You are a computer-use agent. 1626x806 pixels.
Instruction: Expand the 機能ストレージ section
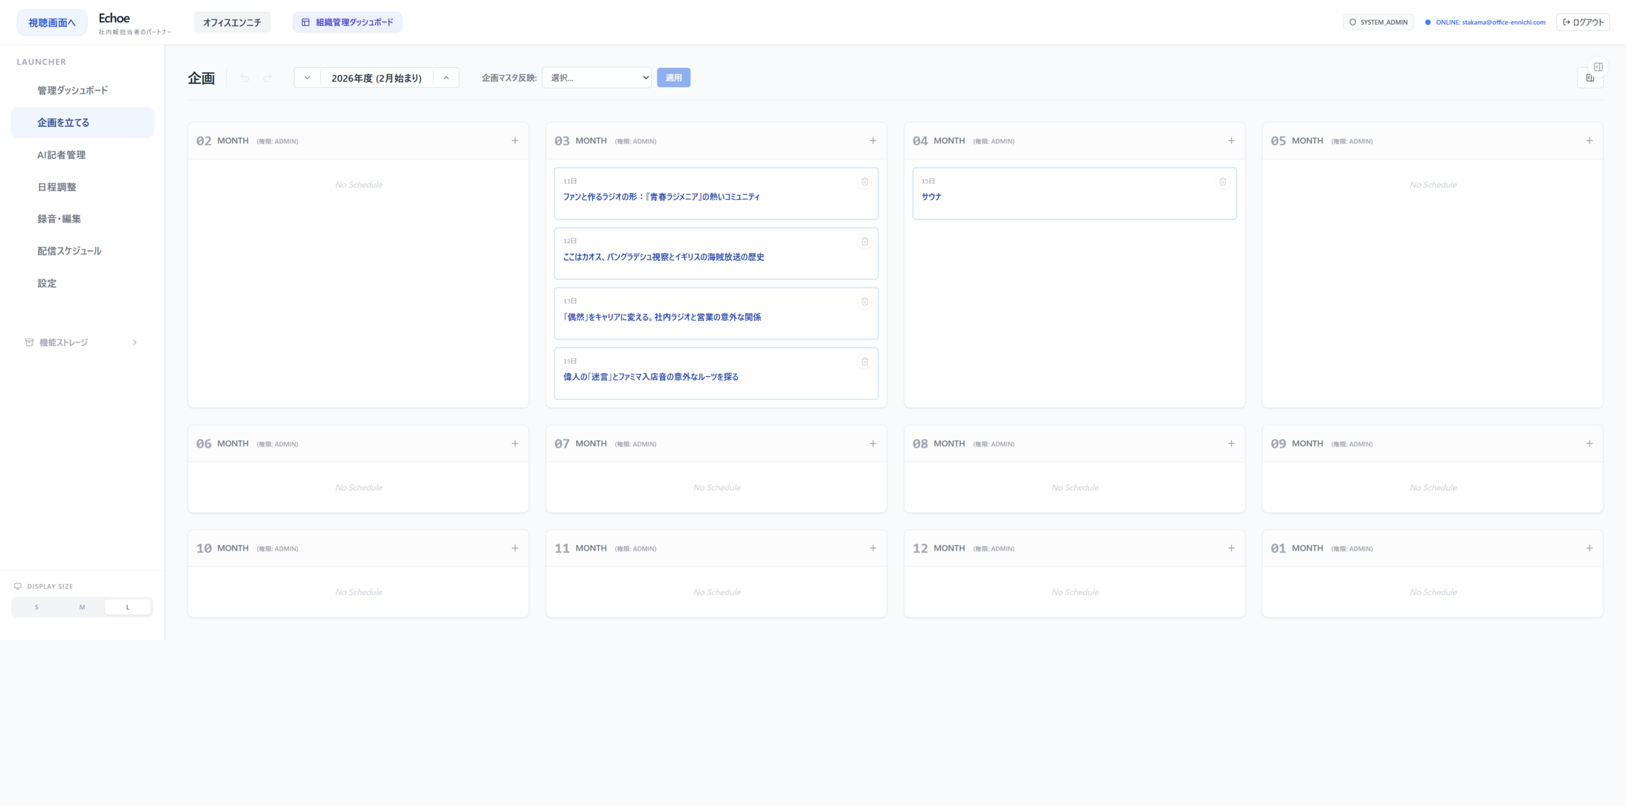click(x=81, y=342)
